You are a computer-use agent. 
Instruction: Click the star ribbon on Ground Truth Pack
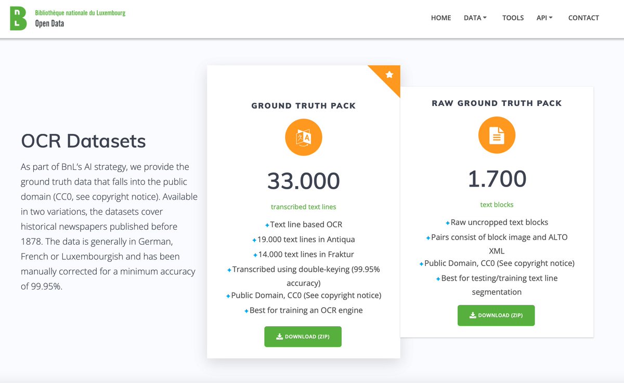(389, 75)
